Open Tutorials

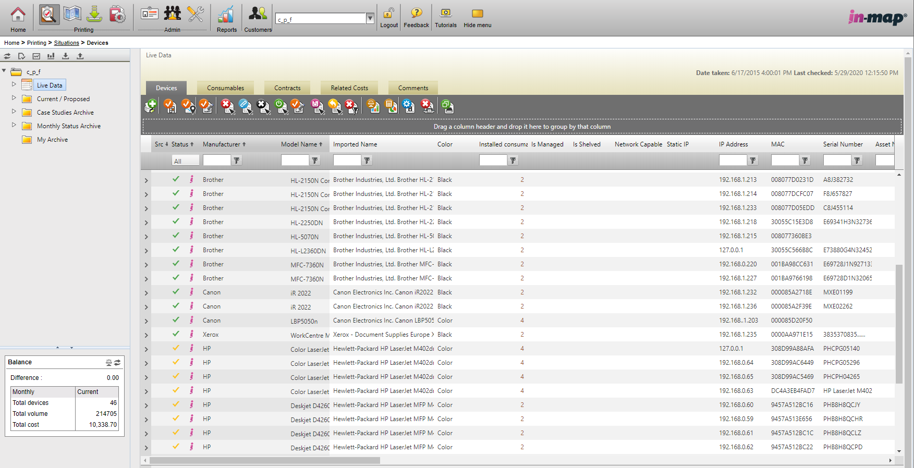[x=446, y=18]
